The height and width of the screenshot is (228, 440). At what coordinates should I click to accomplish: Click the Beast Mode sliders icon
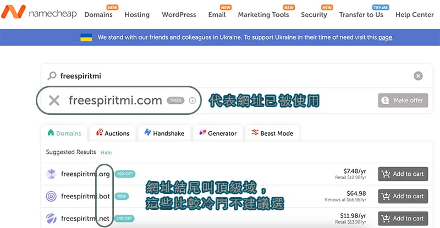click(x=255, y=132)
